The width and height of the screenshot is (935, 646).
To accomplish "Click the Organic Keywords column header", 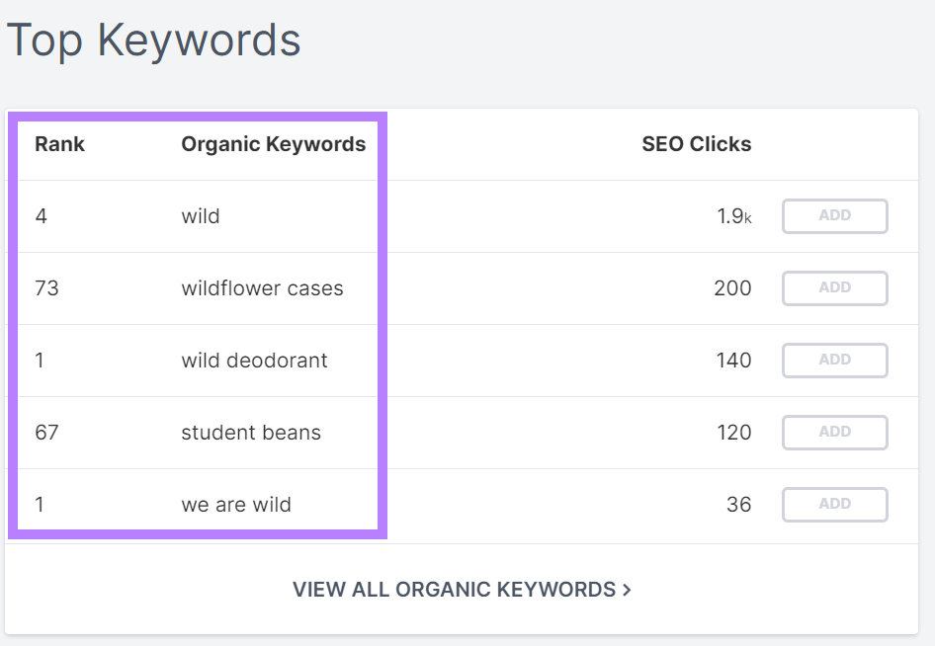I will [273, 143].
